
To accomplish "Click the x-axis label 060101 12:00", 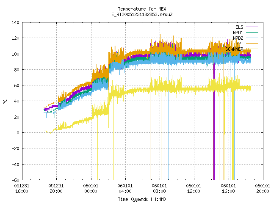I will pos(194,189).
